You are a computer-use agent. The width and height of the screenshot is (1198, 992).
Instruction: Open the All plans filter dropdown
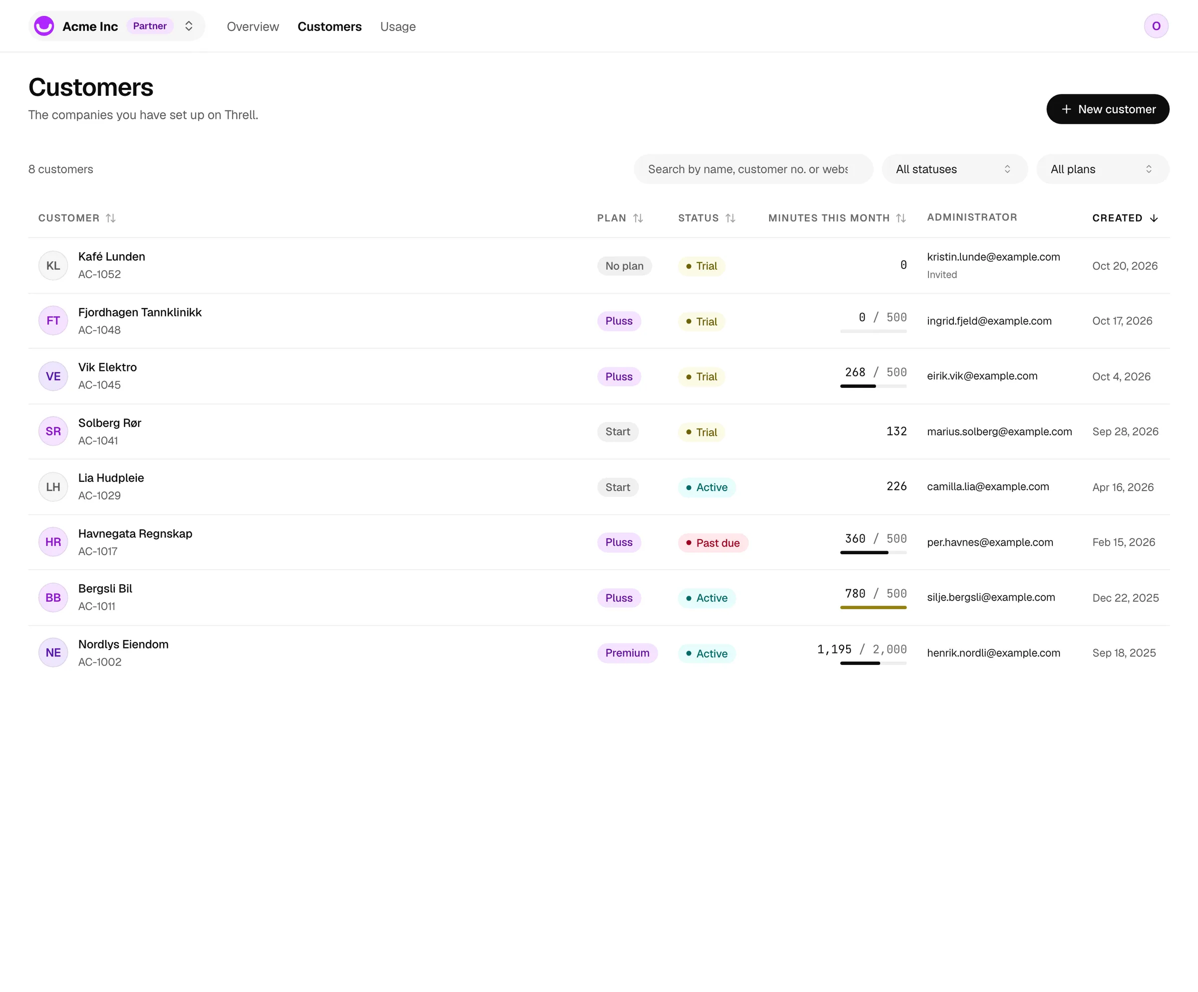point(1103,169)
